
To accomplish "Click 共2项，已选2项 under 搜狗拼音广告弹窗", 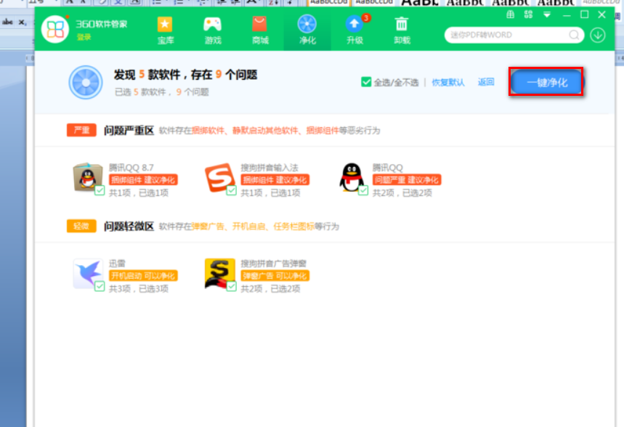I will 271,288.
